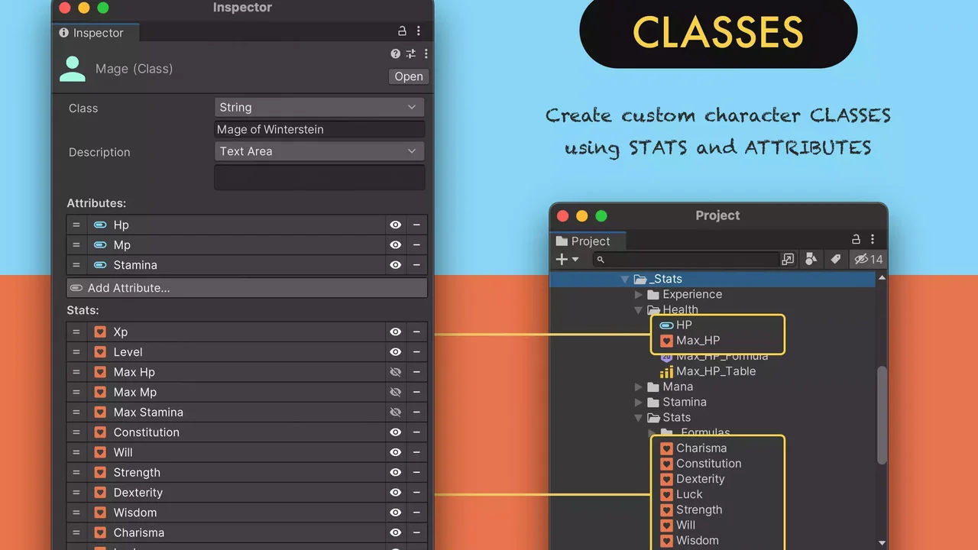The width and height of the screenshot is (978, 550).
Task: Remove the Mp attribute with minus
Action: pyautogui.click(x=416, y=244)
